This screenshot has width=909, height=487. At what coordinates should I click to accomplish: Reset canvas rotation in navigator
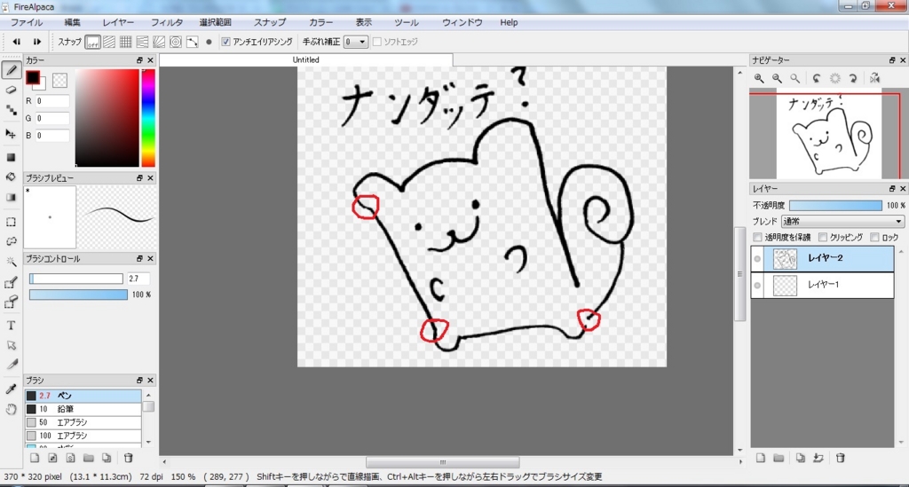834,78
